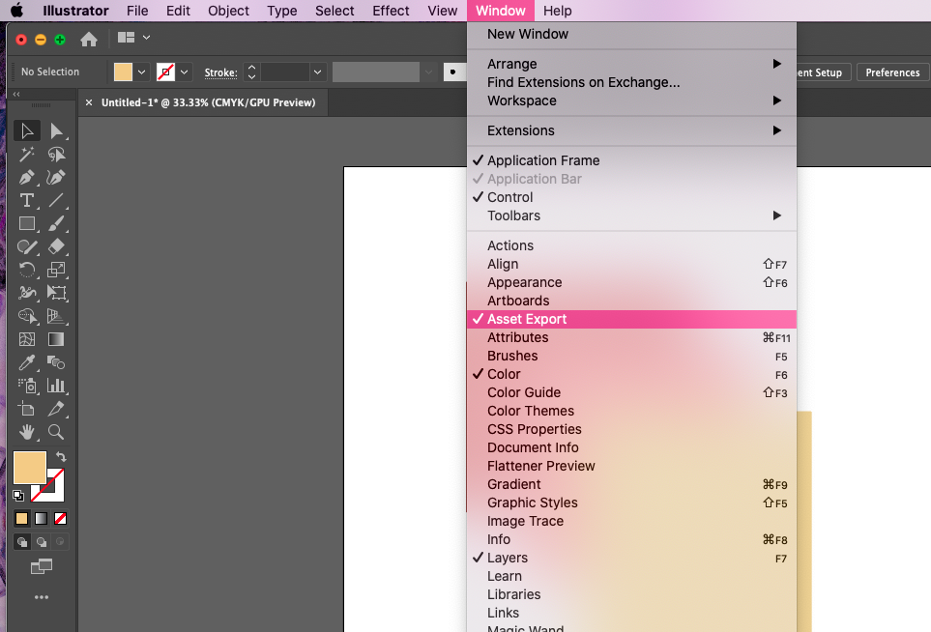The width and height of the screenshot is (931, 632).
Task: Hide the Layers panel
Action: pyautogui.click(x=631, y=558)
